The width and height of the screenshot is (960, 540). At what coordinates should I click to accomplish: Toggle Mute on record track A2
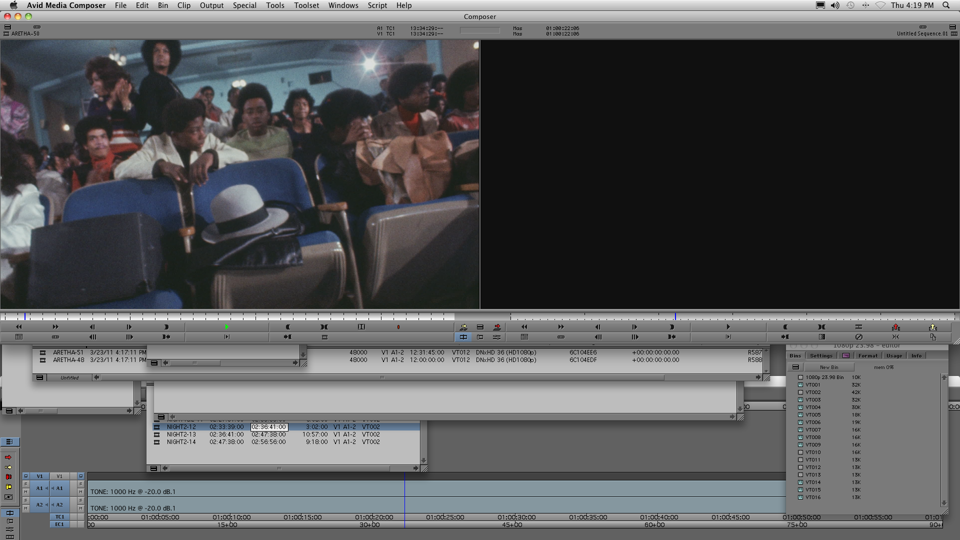[x=80, y=508]
